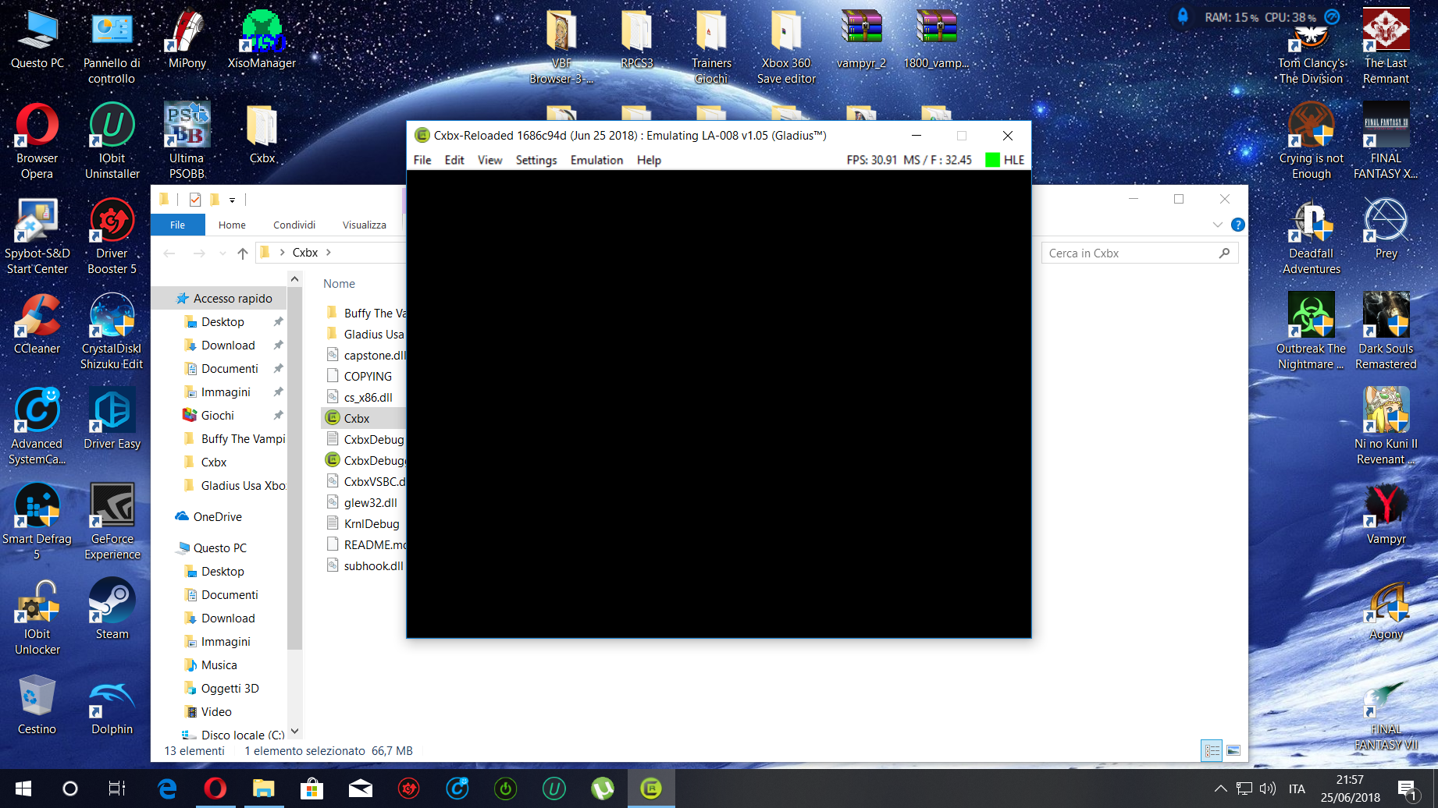Launch IObit Uninstaller desktop icon
Viewport: 1438px width, 808px height.
(112, 142)
